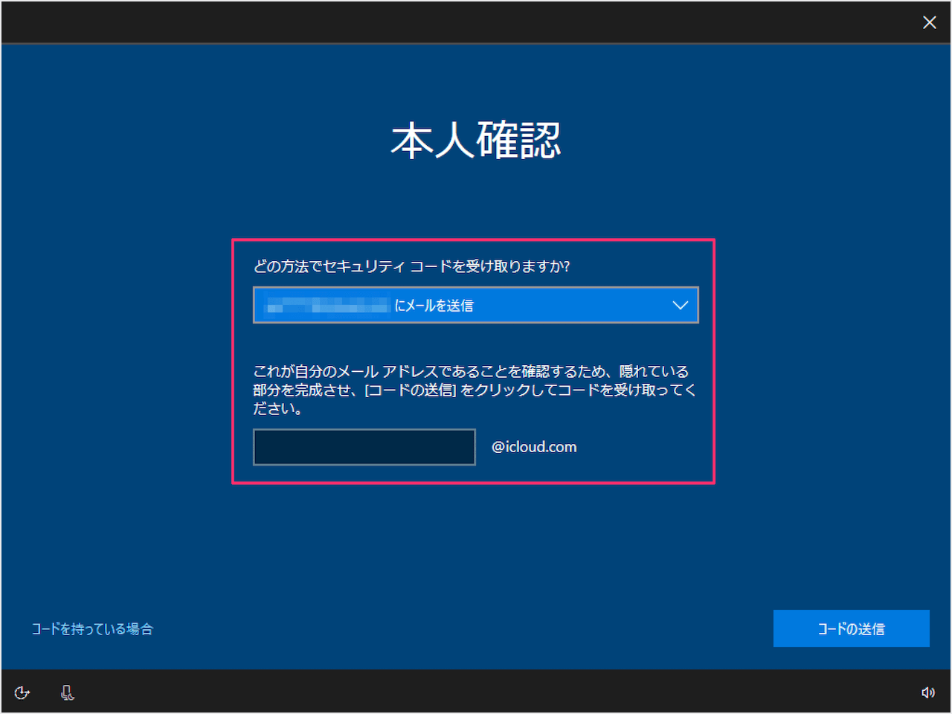Expand the security code method dropdown chevron
Screen dimensions: 952x714
(x=680, y=305)
